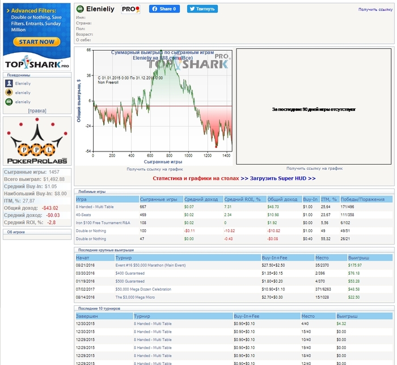This screenshot has height=365, width=397.
Task: Click Средний ROI, % value -2,8
Action: pos(51,223)
